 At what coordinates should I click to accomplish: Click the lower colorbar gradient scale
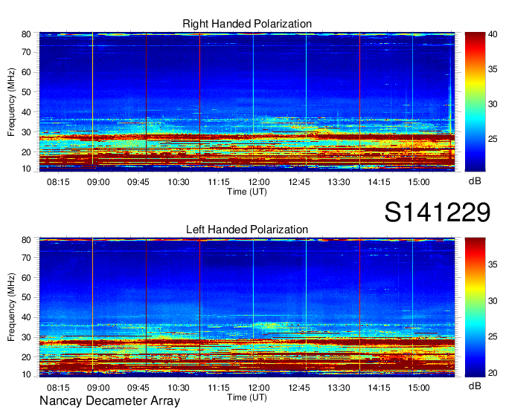click(475, 307)
